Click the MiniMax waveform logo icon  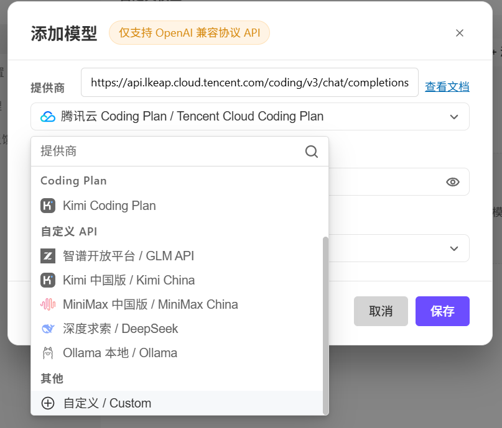[48, 304]
